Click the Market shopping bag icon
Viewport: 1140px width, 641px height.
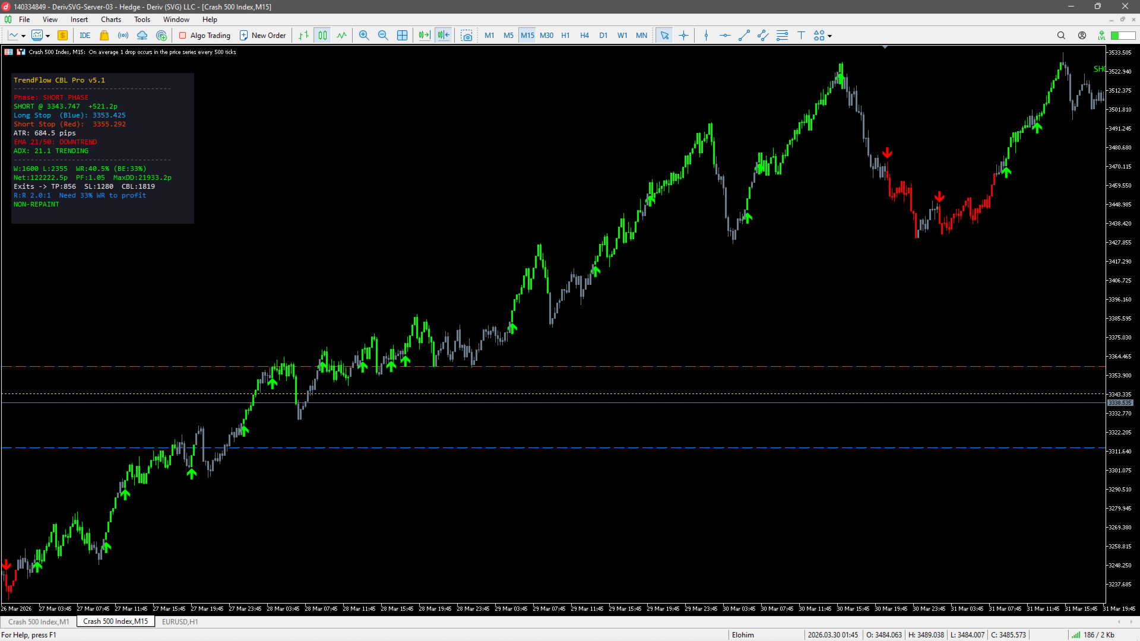104,36
